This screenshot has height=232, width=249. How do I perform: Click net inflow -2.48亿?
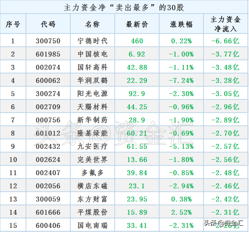(225, 173)
